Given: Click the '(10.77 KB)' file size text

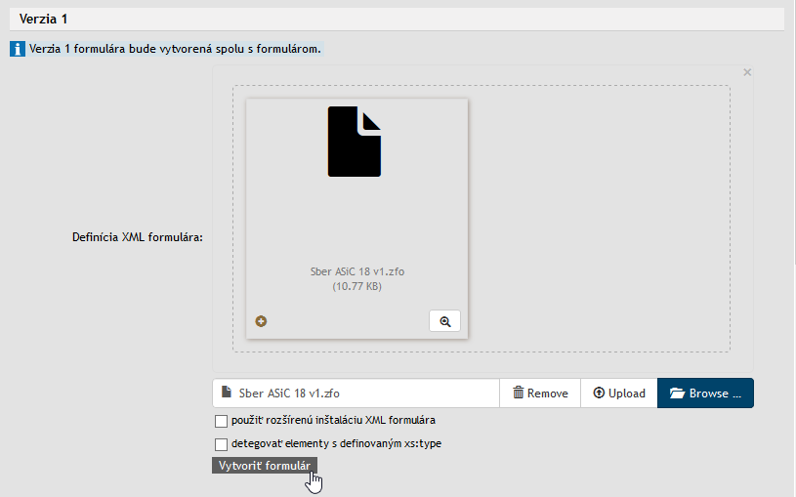Looking at the screenshot, I should pyautogui.click(x=356, y=287).
